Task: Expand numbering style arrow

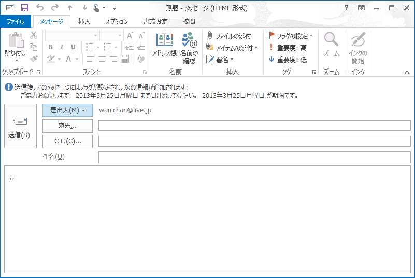Action: click(x=116, y=47)
